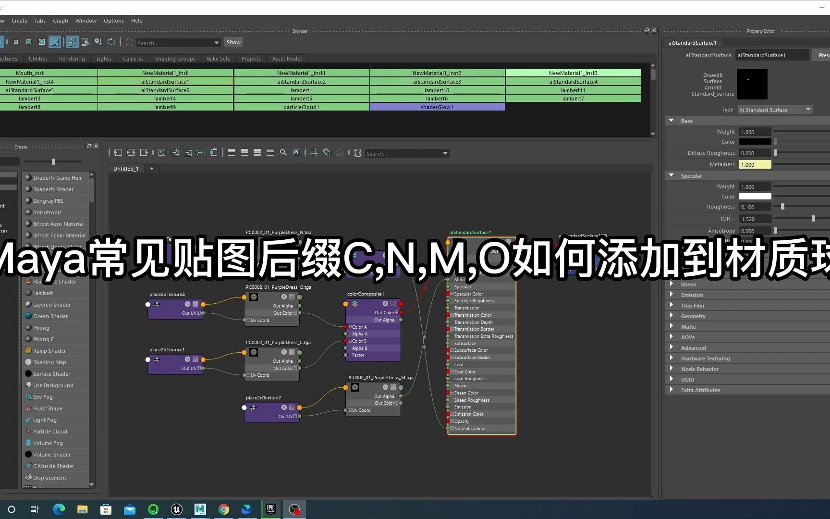Open the Tabs menu
Image resolution: width=830 pixels, height=519 pixels.
40,21
